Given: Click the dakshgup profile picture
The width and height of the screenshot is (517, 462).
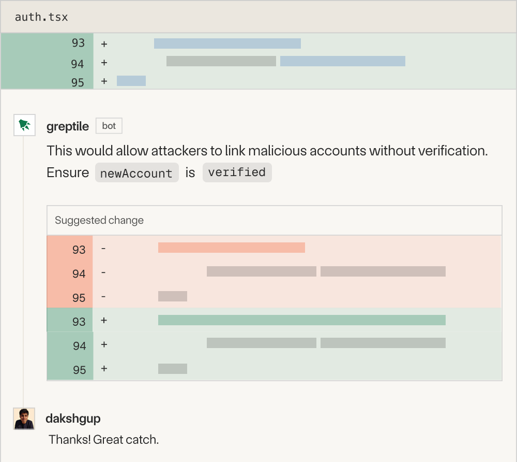Looking at the screenshot, I should (x=24, y=420).
